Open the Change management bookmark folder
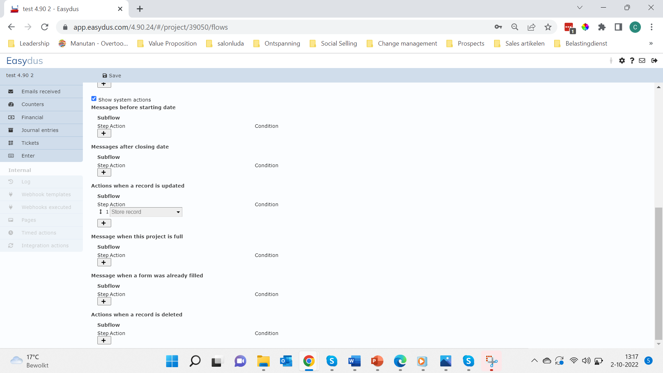663x373 pixels. click(x=402, y=44)
